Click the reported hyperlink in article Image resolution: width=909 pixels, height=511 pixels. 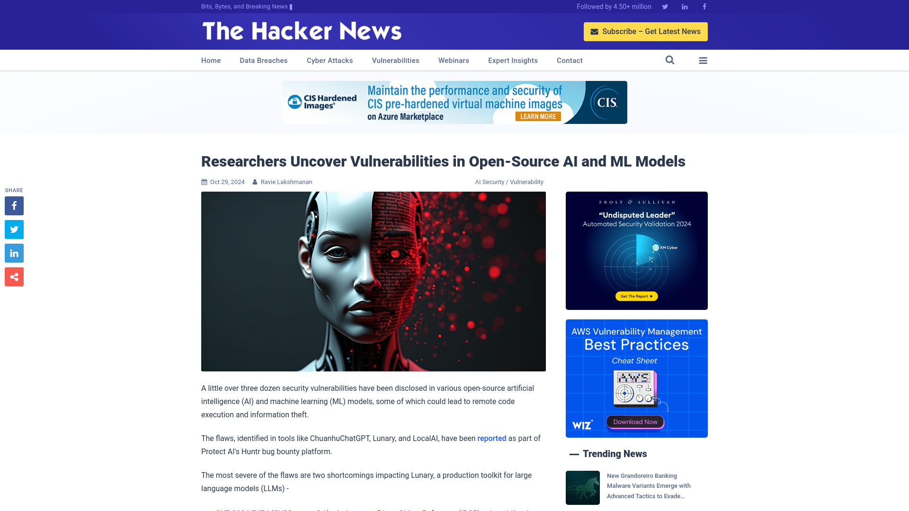pos(491,438)
